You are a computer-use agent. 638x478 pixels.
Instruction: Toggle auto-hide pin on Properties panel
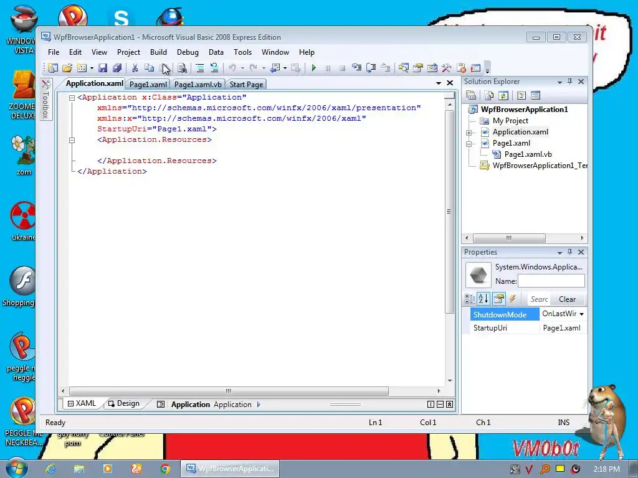tap(569, 252)
